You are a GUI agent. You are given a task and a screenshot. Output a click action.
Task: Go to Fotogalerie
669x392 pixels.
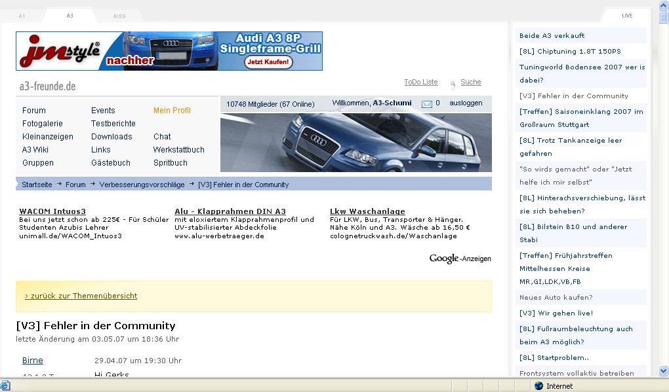coord(42,124)
